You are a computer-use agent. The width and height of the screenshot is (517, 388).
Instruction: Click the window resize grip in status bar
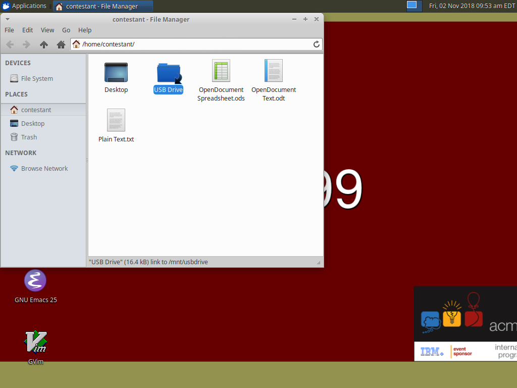coord(319,263)
